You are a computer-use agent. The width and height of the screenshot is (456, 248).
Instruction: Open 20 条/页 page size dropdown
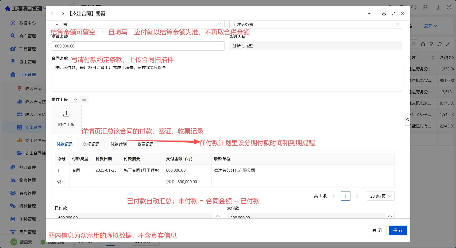coord(380,196)
